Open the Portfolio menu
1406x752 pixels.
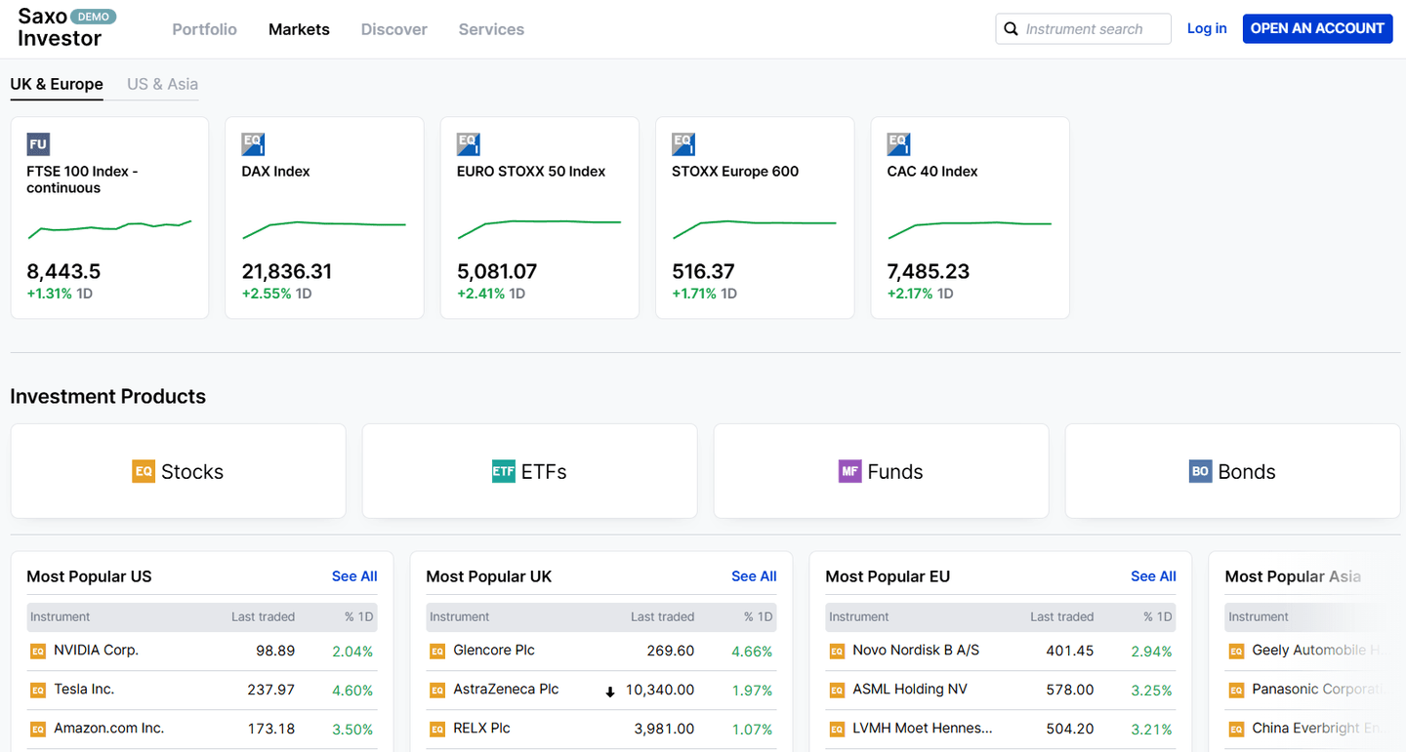(205, 29)
